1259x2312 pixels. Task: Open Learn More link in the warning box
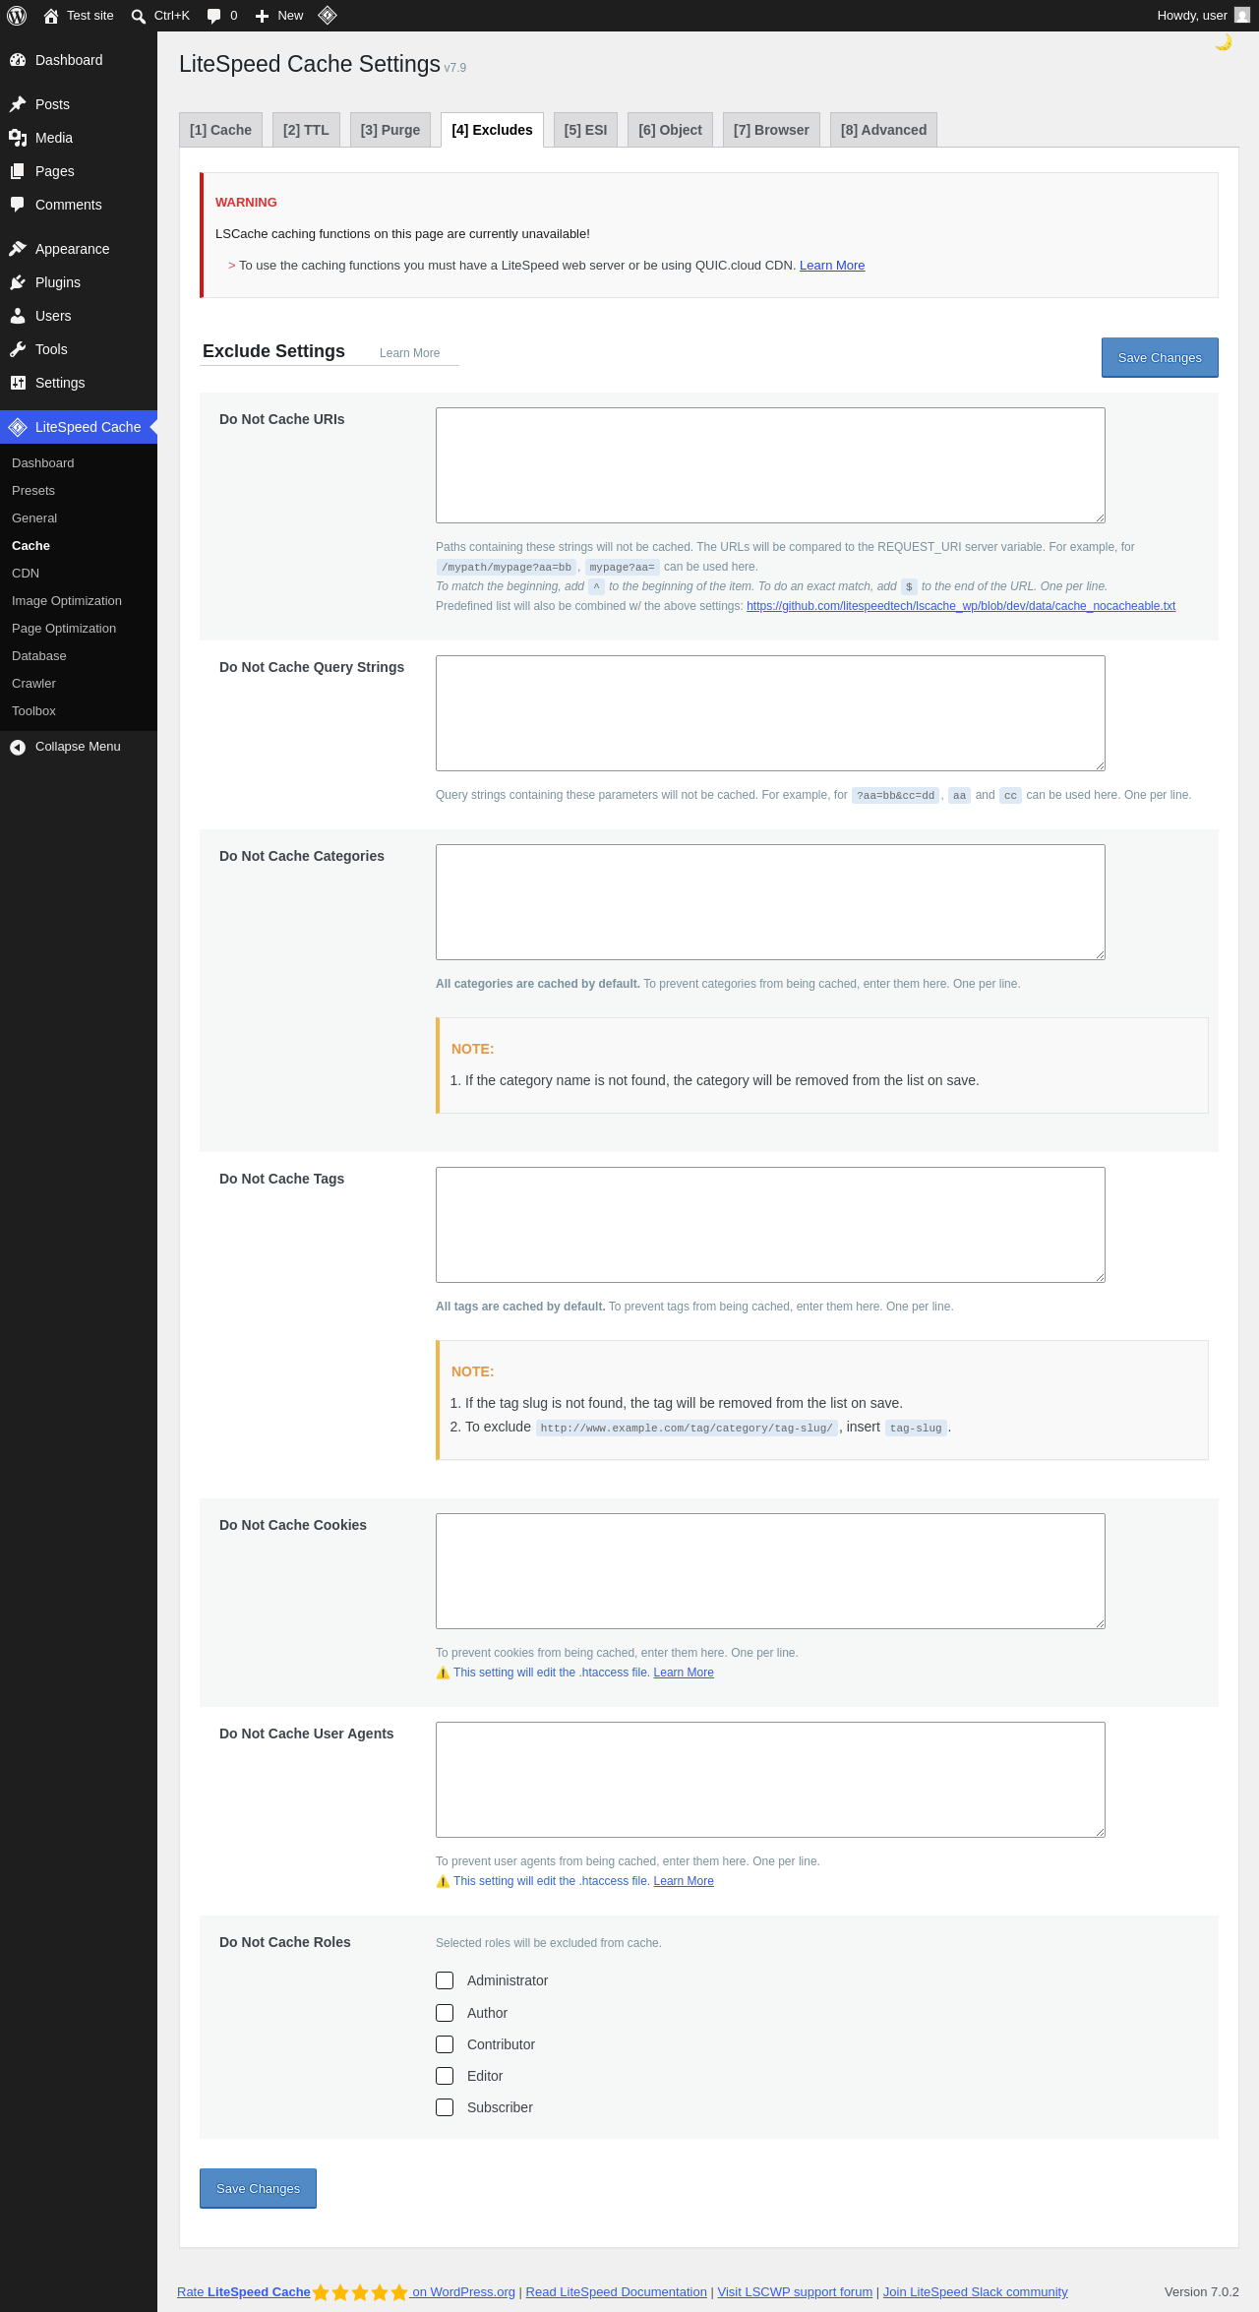(832, 266)
